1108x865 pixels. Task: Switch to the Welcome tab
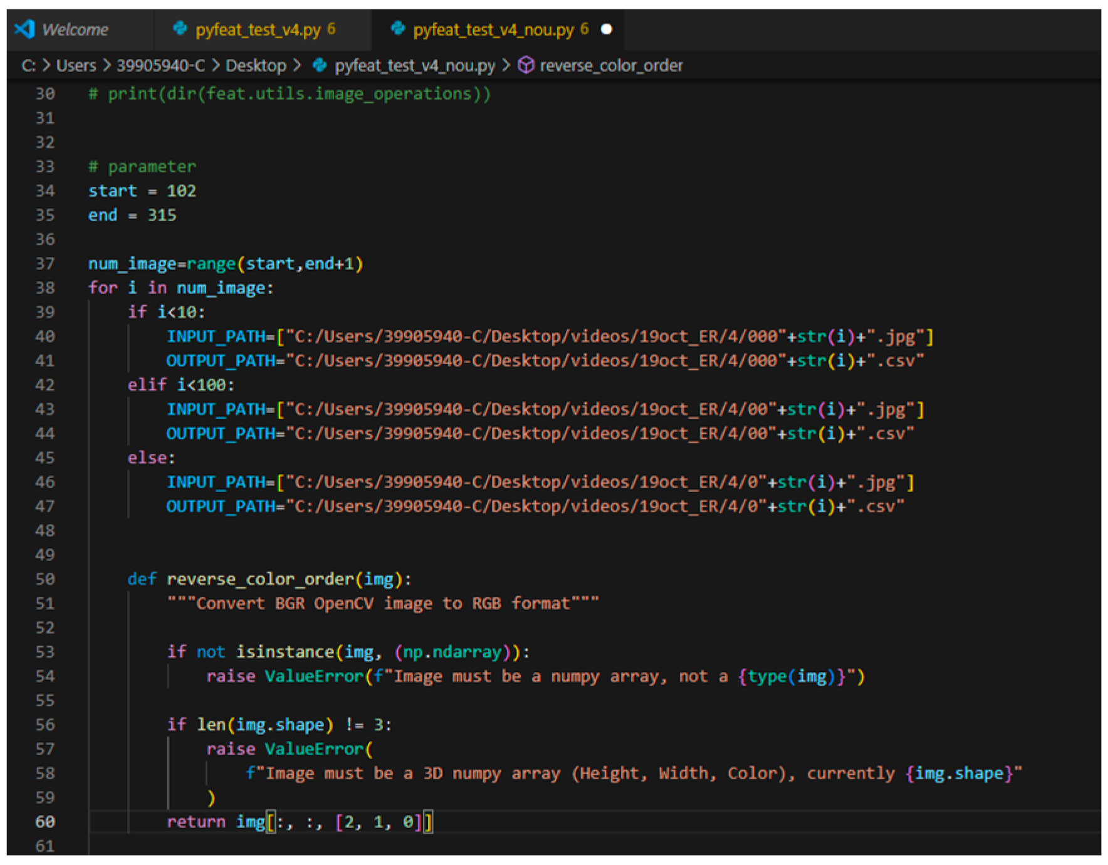tap(75, 29)
